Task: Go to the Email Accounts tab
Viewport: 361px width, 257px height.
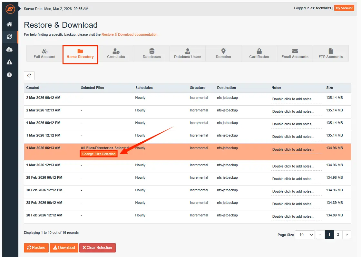Action: [295, 53]
